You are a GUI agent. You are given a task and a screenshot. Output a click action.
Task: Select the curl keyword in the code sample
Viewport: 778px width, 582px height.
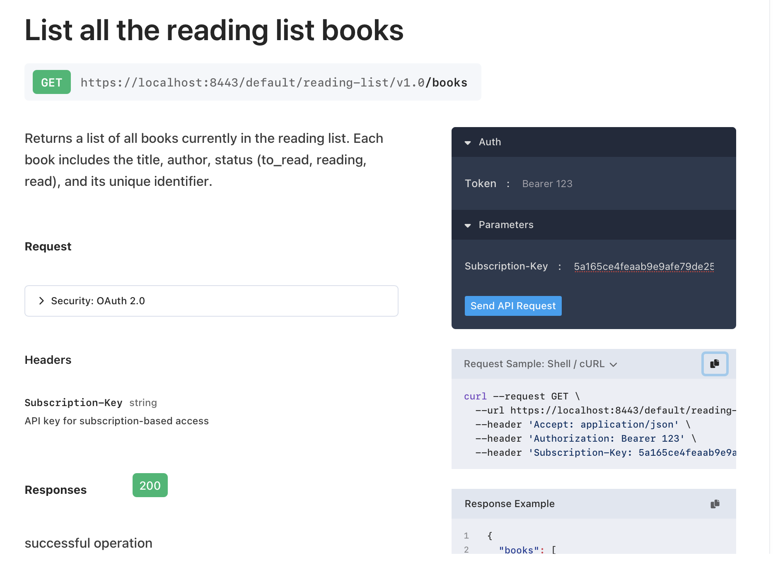tap(475, 396)
